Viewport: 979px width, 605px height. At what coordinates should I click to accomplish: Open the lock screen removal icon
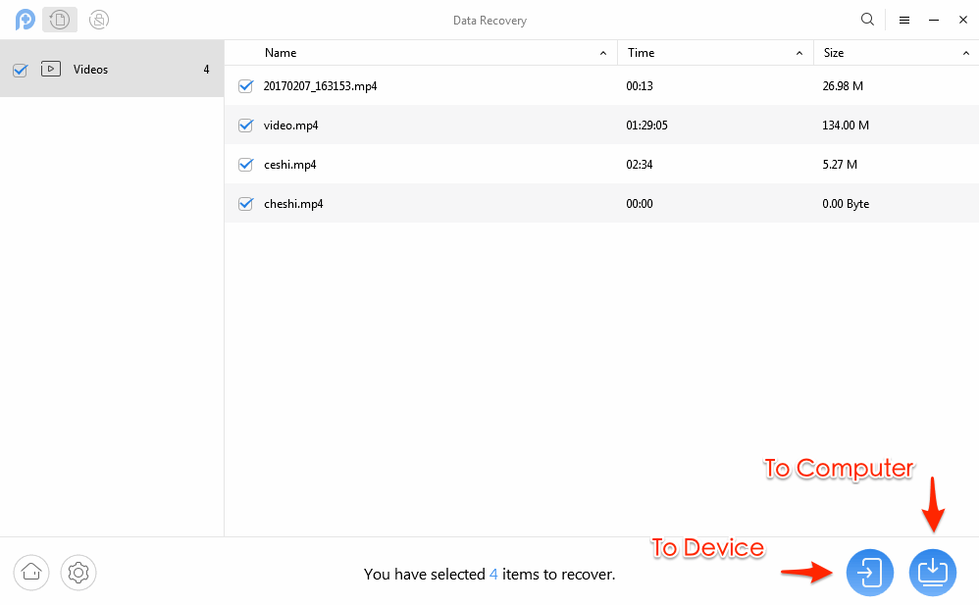pyautogui.click(x=98, y=20)
